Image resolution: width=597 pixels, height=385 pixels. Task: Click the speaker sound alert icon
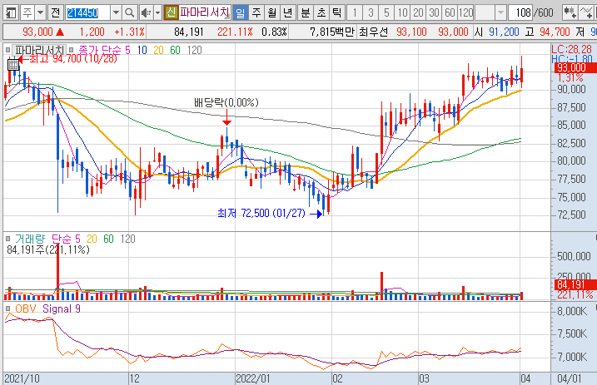click(146, 13)
